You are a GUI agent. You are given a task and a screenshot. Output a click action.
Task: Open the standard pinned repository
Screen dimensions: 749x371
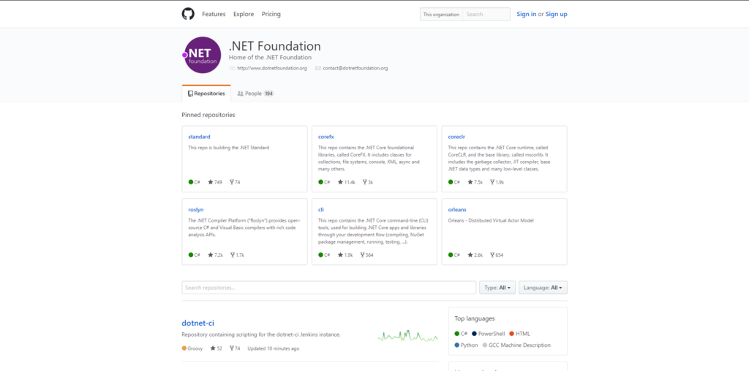(x=199, y=137)
